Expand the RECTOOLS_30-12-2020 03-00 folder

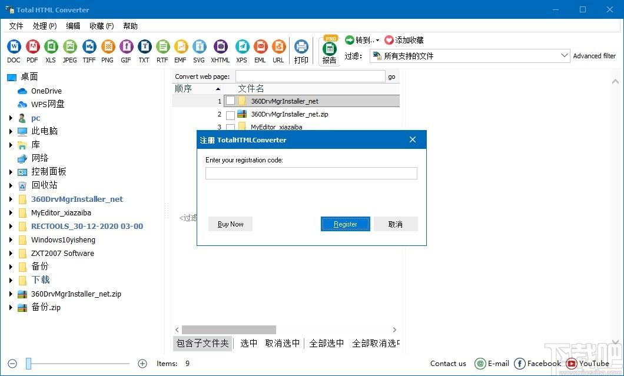click(11, 227)
